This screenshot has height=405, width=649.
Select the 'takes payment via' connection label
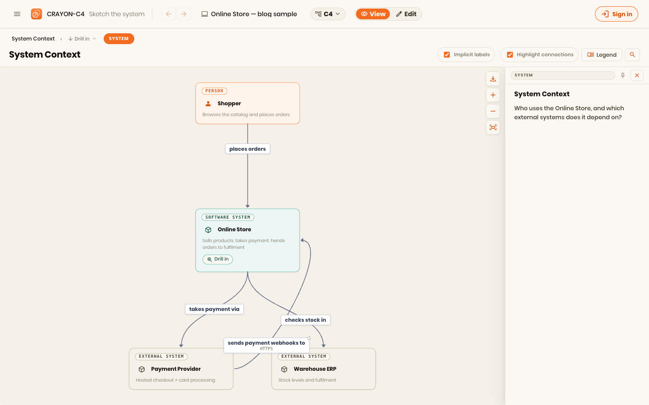click(215, 309)
